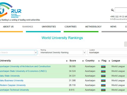Open Azerbaijan State University of Economics (UNEC)
Viewport: 127px width, 95px height.
[23, 71]
